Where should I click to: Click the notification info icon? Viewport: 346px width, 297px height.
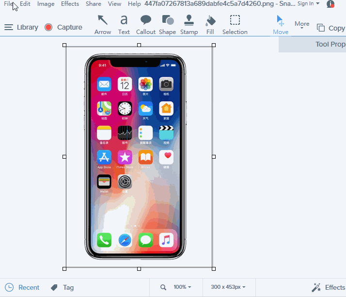click(330, 4)
